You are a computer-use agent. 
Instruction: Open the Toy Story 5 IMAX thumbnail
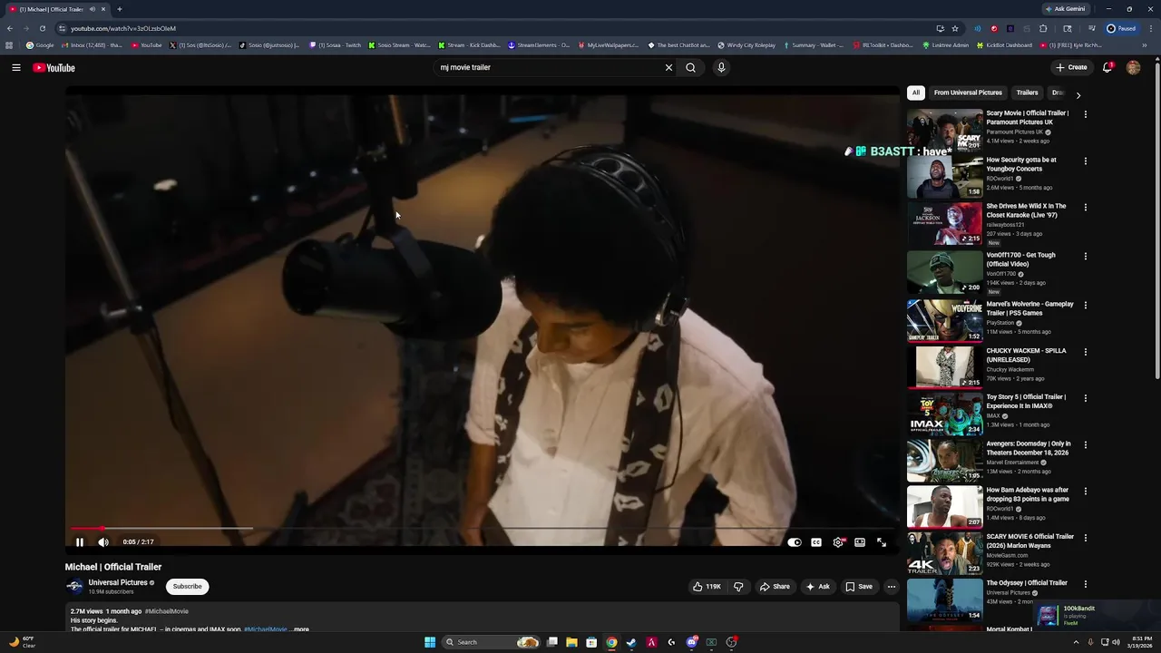click(944, 414)
